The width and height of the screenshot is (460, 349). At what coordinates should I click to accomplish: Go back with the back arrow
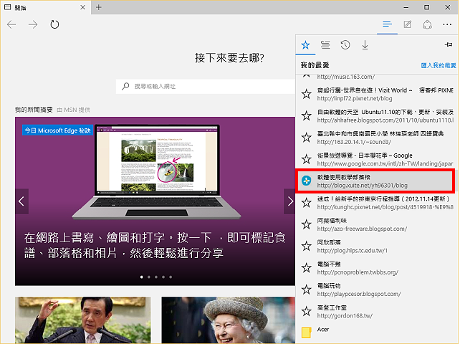(x=11, y=24)
